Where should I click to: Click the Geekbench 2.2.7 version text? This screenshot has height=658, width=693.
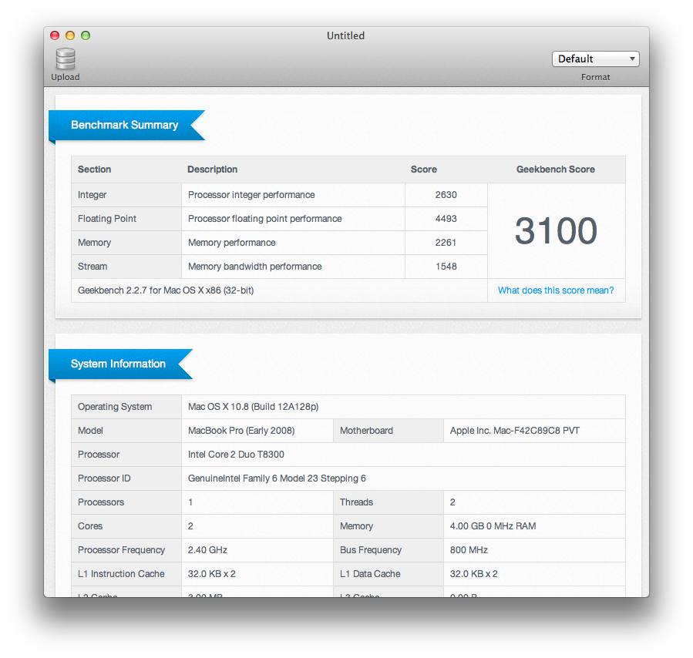[x=166, y=290]
